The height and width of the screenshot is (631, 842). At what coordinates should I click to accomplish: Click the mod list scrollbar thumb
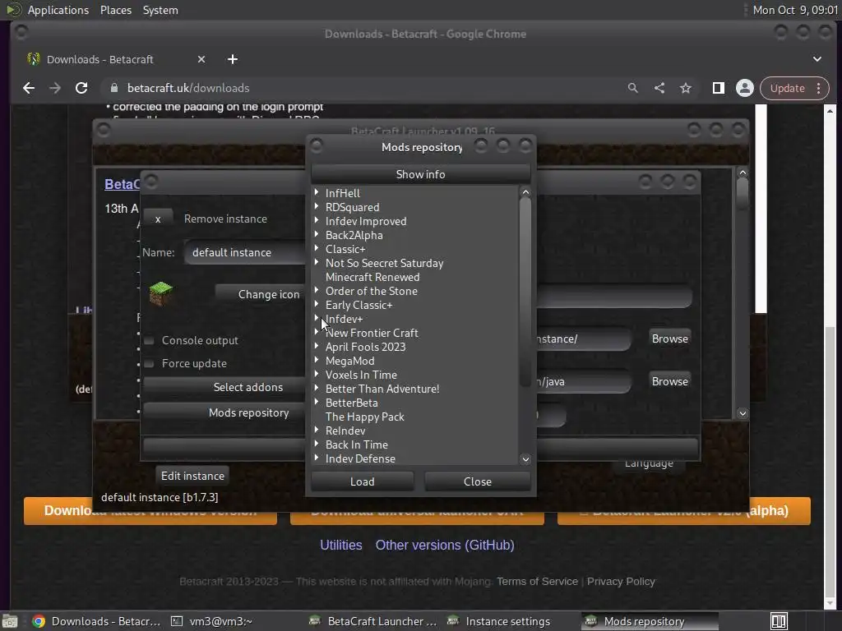[x=525, y=292]
